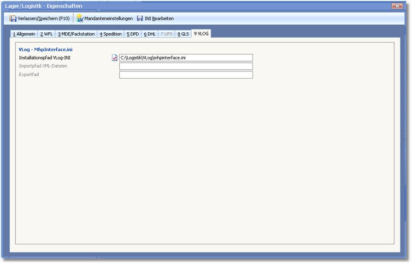Switch to the 6 DHL tab
Image resolution: width=412 pixels, height=264 pixels.
pos(150,34)
